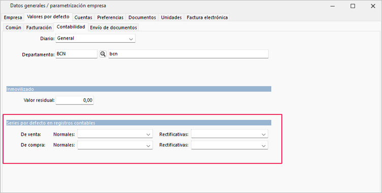The image size is (382, 193).
Task: Click the department description field containing bcn
Action: pos(188,54)
